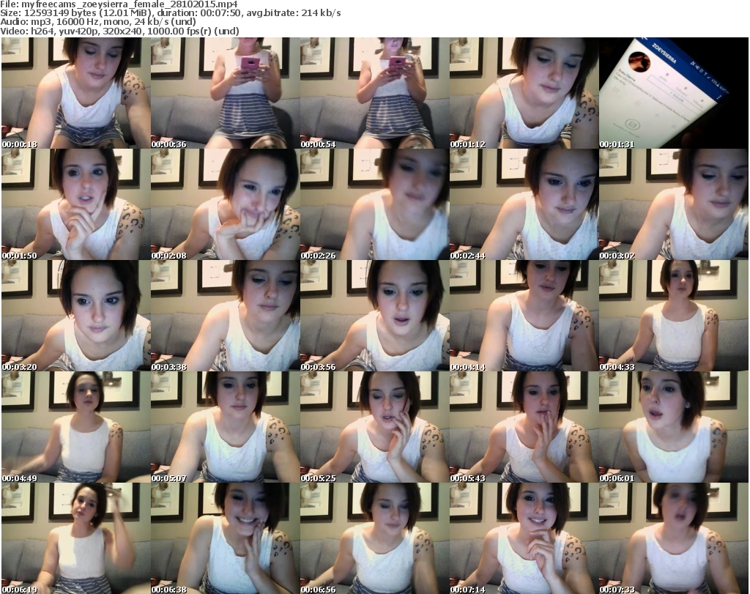Open the frame labeled 00:05:07

tap(226, 427)
